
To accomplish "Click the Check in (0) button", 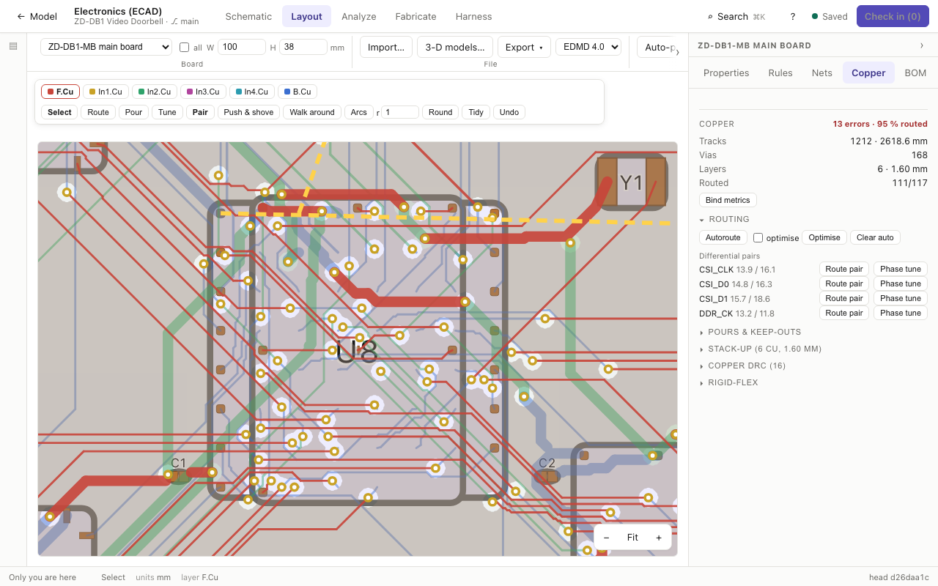I will click(893, 16).
